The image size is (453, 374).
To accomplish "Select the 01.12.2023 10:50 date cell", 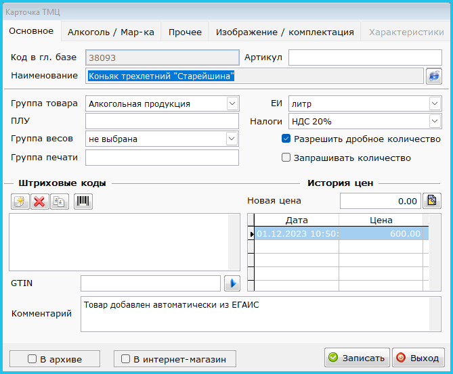I will pos(297,233).
